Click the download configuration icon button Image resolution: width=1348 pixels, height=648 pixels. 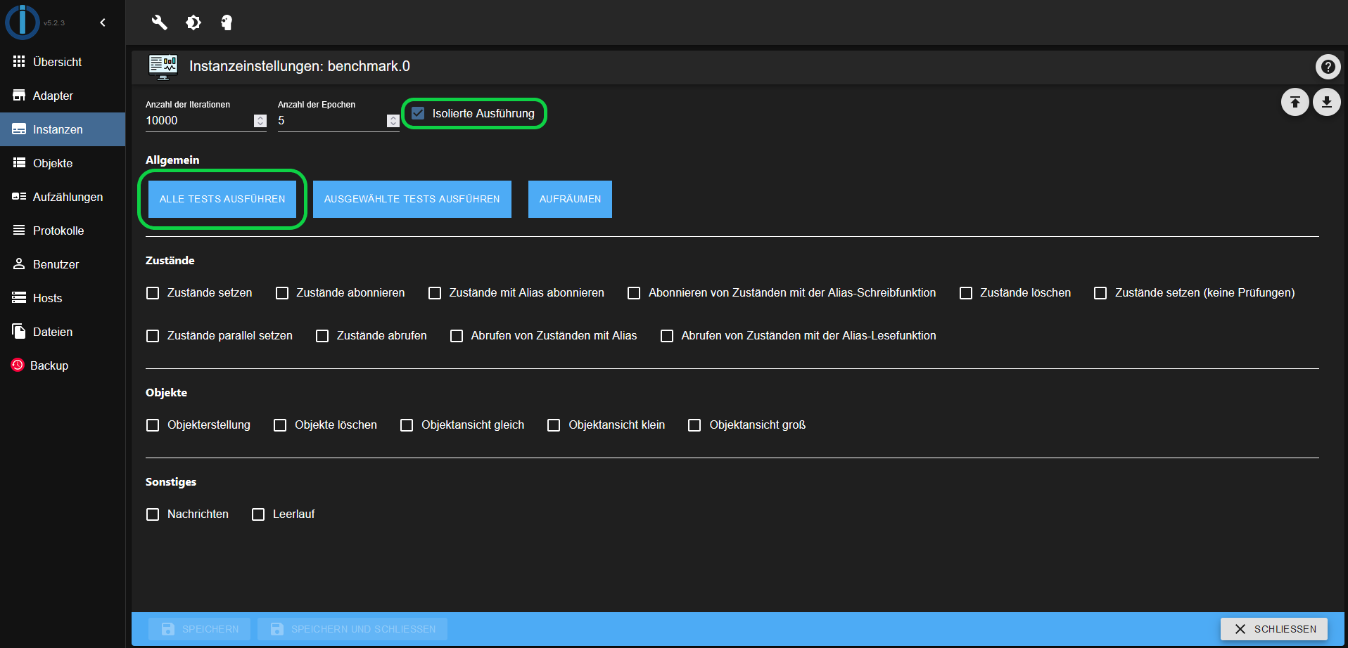click(x=1326, y=103)
